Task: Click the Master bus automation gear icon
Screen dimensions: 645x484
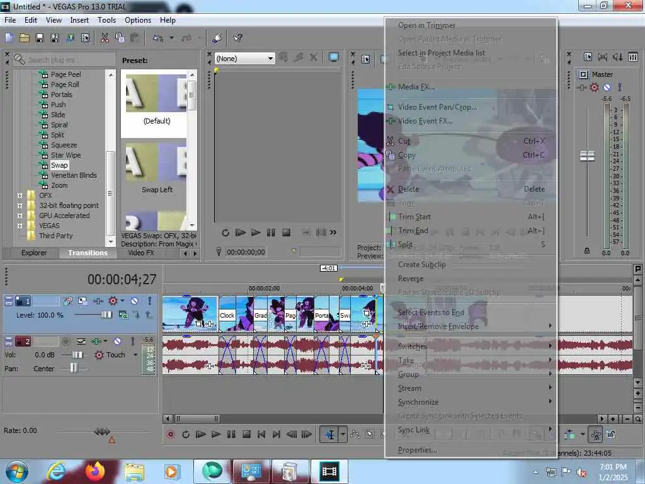Action: click(594, 87)
